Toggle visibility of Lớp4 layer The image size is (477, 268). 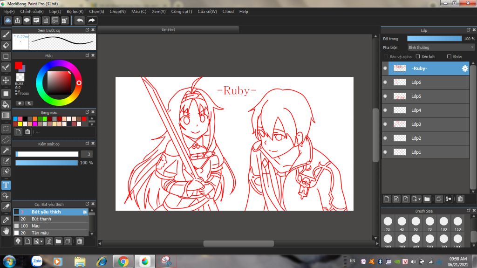[x=385, y=110]
